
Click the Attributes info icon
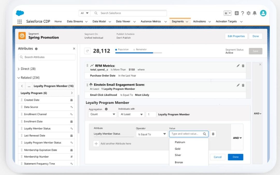(36, 49)
